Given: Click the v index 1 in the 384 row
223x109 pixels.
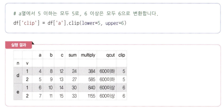Looking at the screenshot, I should click(x=27, y=71).
